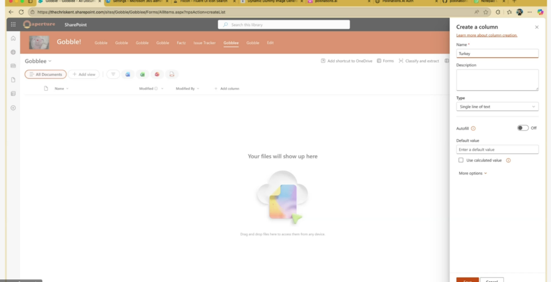Switch to the Notepad browser tab

[489, 2]
